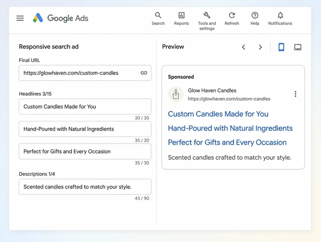
Task: Show the next ad preview
Action: point(260,47)
